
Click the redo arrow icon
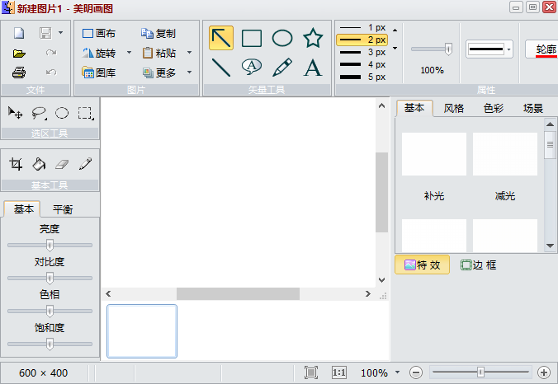point(51,53)
